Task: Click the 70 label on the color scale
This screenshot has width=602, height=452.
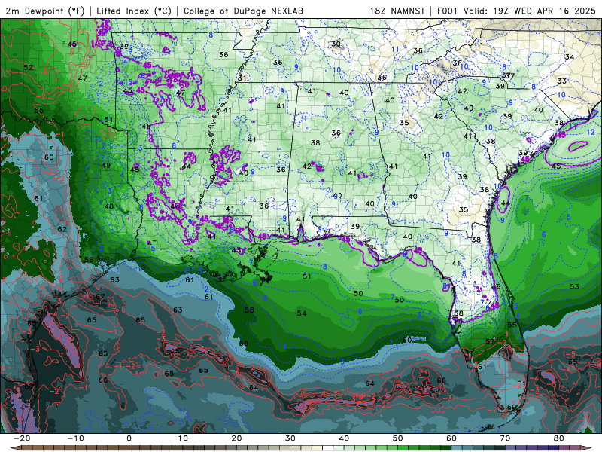Action: coord(505,438)
